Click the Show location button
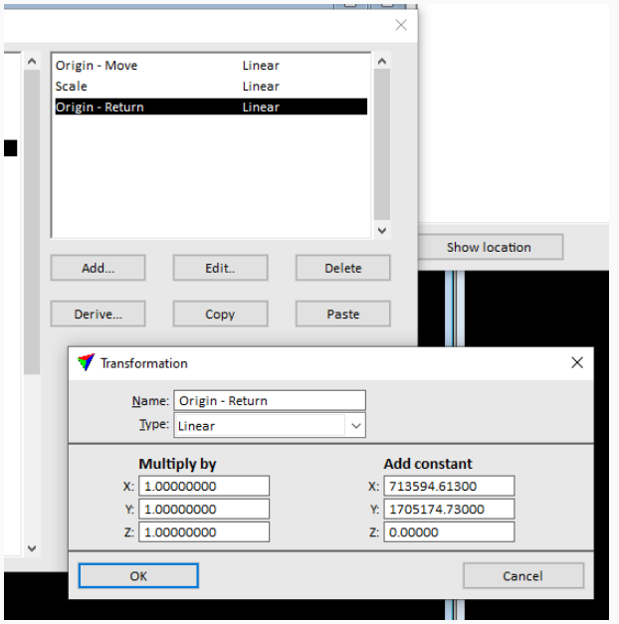The height and width of the screenshot is (624, 619). (489, 247)
